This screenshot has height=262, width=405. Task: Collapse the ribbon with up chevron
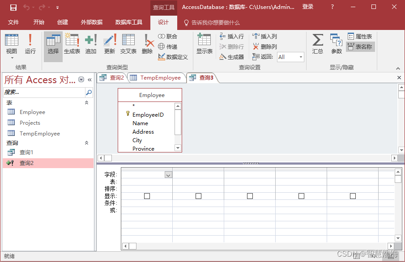coord(398,68)
